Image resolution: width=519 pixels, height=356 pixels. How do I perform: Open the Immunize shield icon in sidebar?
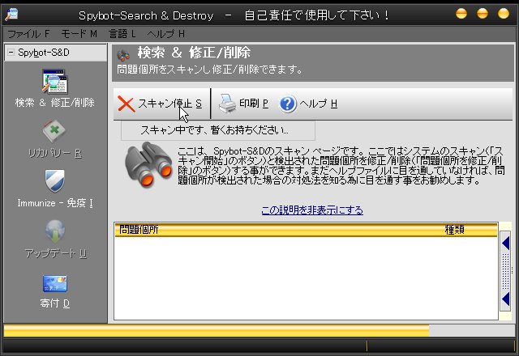55,180
